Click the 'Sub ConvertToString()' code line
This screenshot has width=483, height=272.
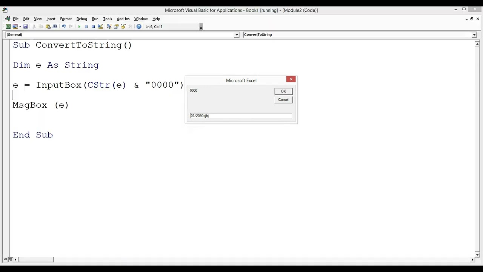pos(72,45)
